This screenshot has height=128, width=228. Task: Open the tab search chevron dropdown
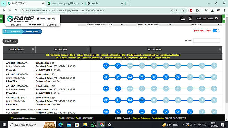[3, 3]
